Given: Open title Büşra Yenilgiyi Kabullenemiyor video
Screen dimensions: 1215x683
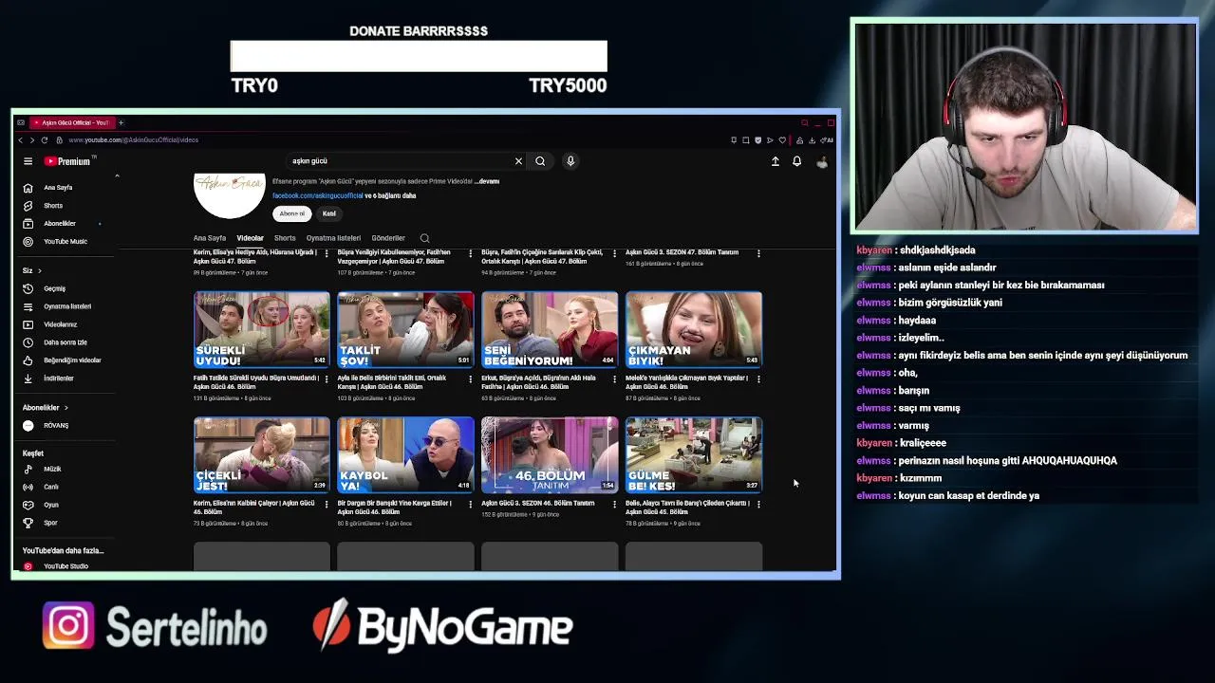Looking at the screenshot, I should 394,257.
